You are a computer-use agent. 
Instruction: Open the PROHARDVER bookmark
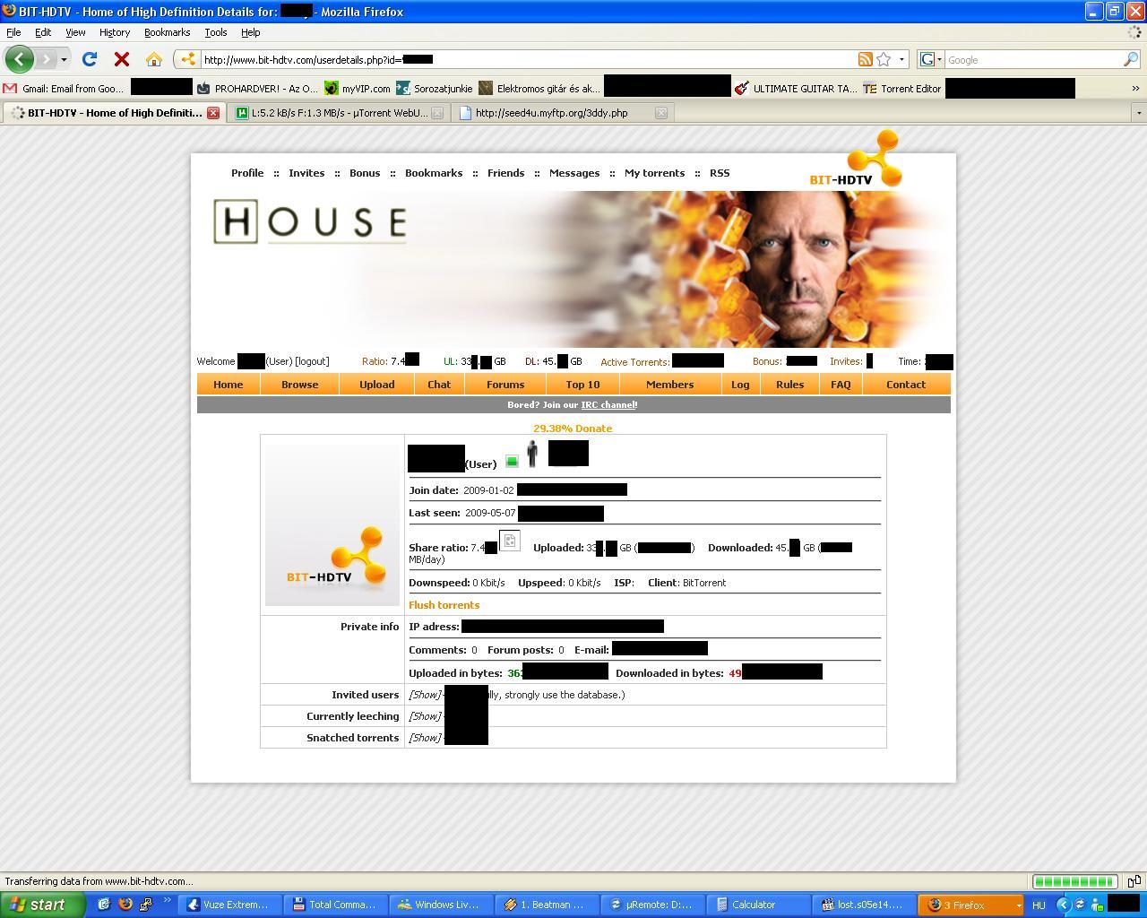257,89
